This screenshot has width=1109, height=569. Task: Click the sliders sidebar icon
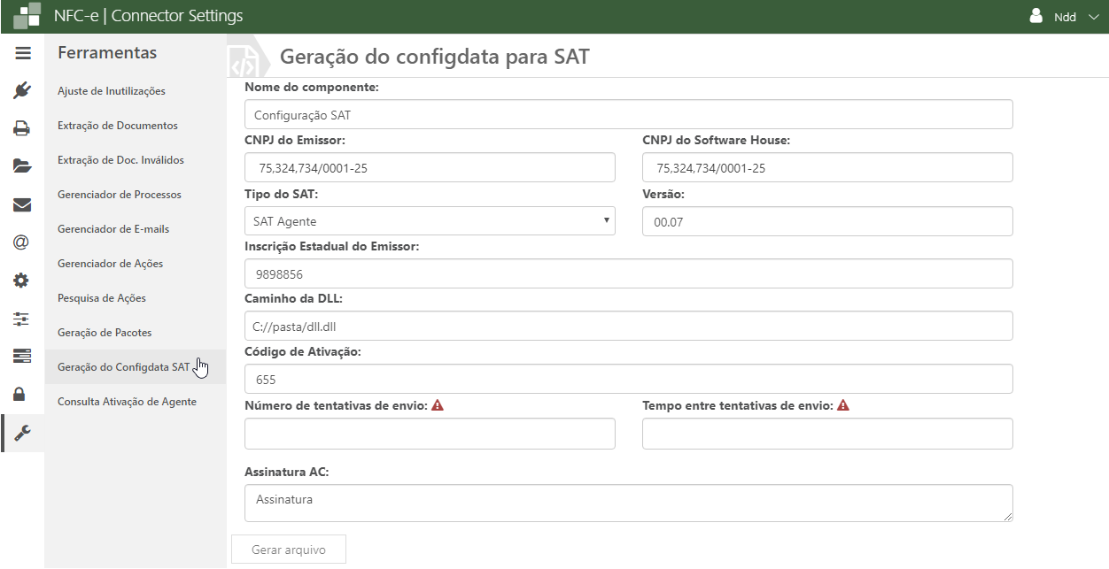23,319
